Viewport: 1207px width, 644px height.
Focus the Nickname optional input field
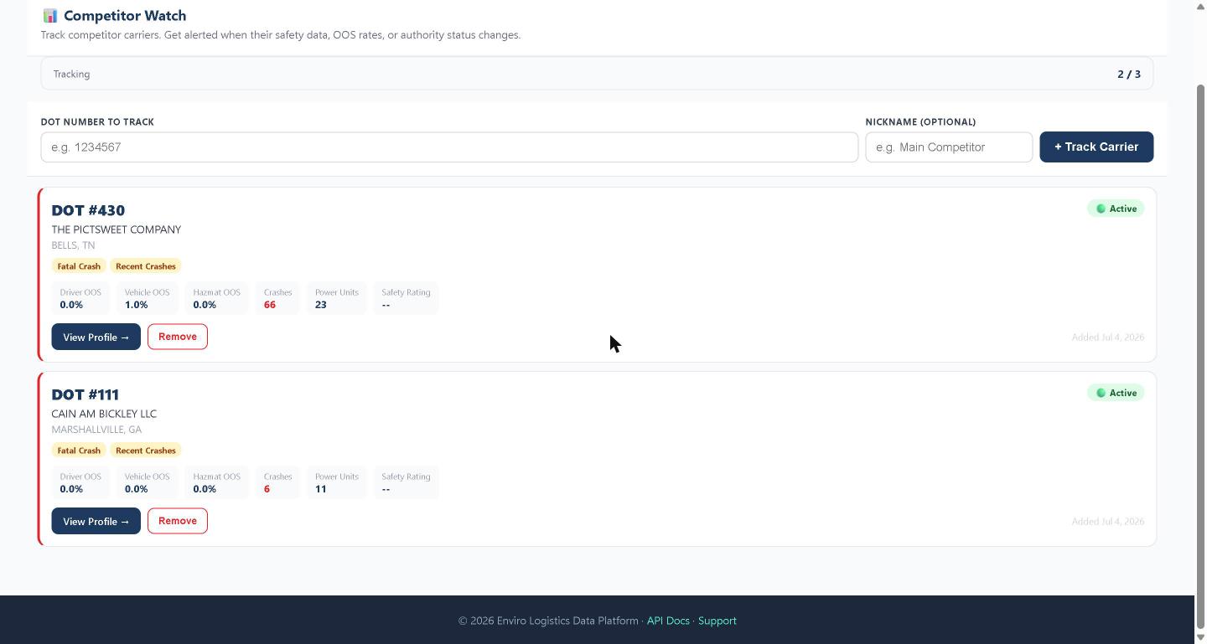[x=949, y=147]
